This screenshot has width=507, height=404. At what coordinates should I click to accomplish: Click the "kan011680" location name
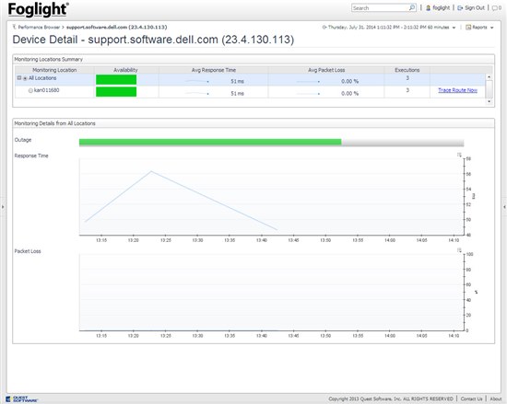(47, 90)
